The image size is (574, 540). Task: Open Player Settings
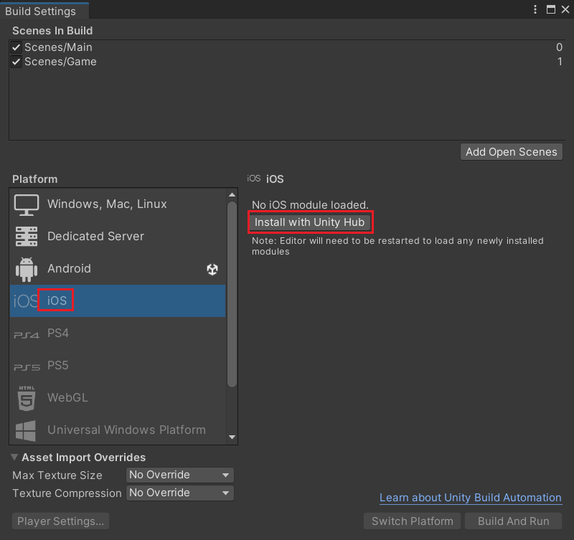61,521
